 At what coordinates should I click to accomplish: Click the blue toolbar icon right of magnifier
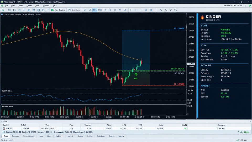151,10
